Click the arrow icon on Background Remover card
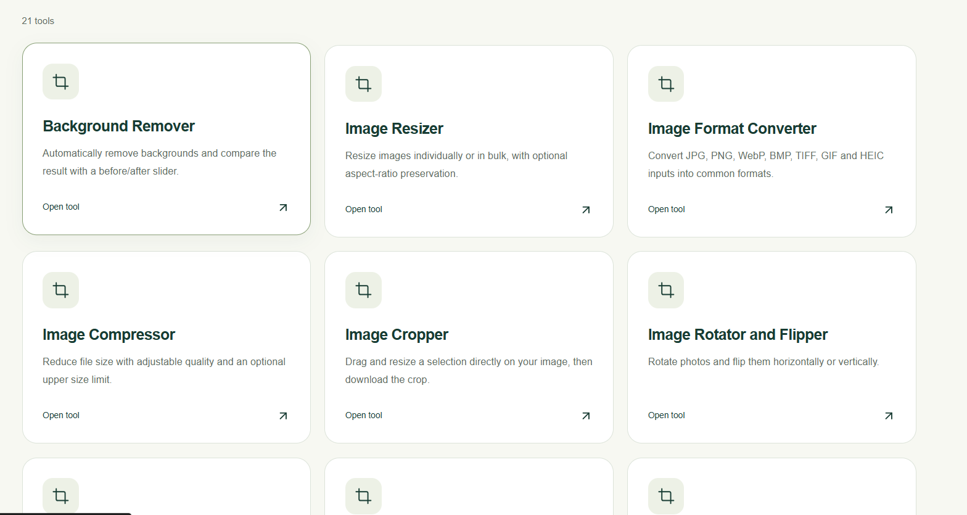This screenshot has height=515, width=967. point(283,207)
